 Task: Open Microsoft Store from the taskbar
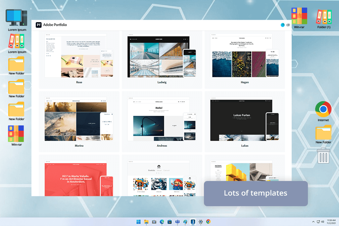pyautogui.click(x=170, y=222)
